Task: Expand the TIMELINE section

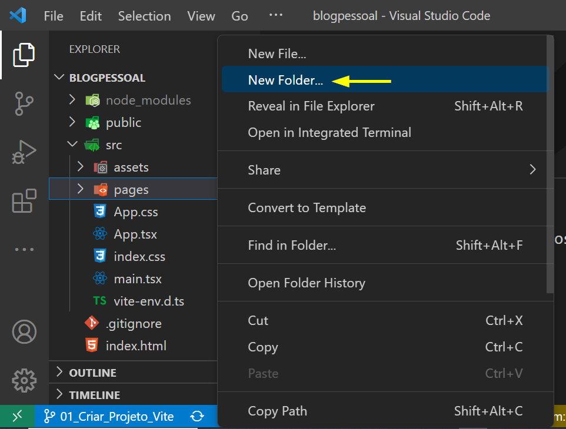Action: [x=59, y=395]
